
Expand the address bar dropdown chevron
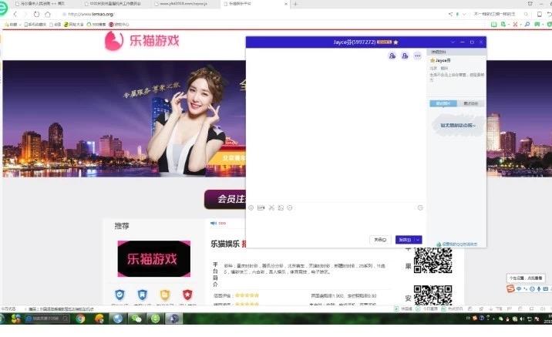[464, 14]
